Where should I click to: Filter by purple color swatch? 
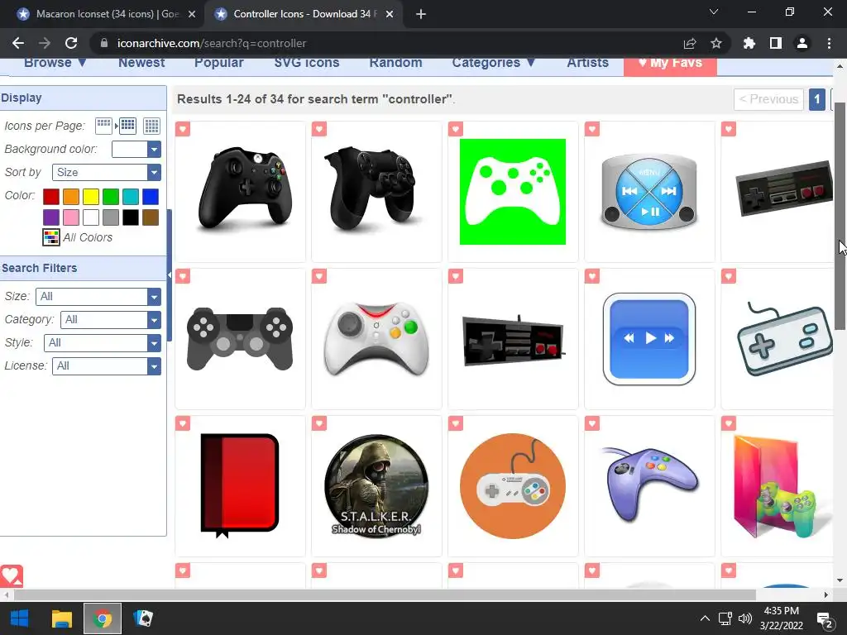[x=51, y=217]
